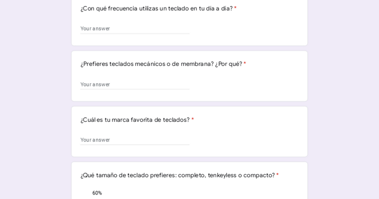The height and width of the screenshot is (199, 379).
Task: Click the answer field for keyboard usage frequency
Action: click(x=135, y=28)
